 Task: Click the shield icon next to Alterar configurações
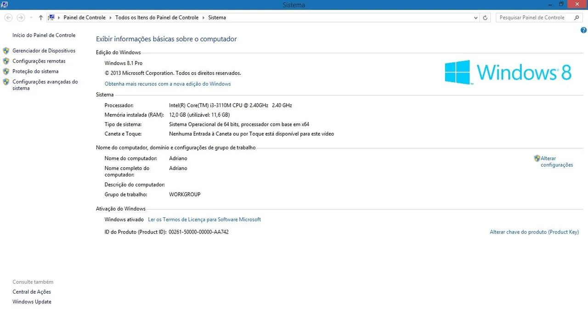[x=537, y=158]
